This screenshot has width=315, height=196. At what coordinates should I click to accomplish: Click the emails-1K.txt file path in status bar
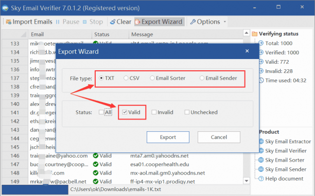click(115, 189)
